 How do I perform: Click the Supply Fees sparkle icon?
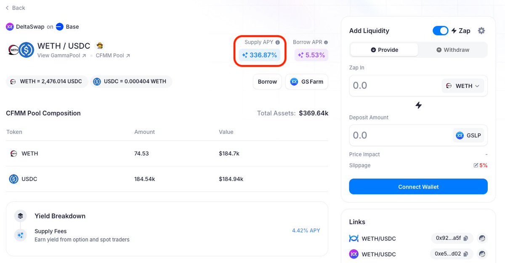(x=20, y=235)
